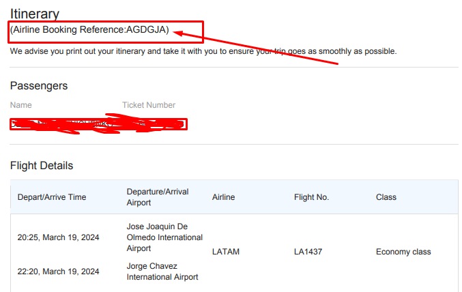Click the Departure/Arrival Airport column header
The height and width of the screenshot is (292, 462).
coord(158,197)
